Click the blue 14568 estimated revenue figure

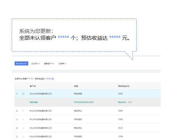(48, 79)
